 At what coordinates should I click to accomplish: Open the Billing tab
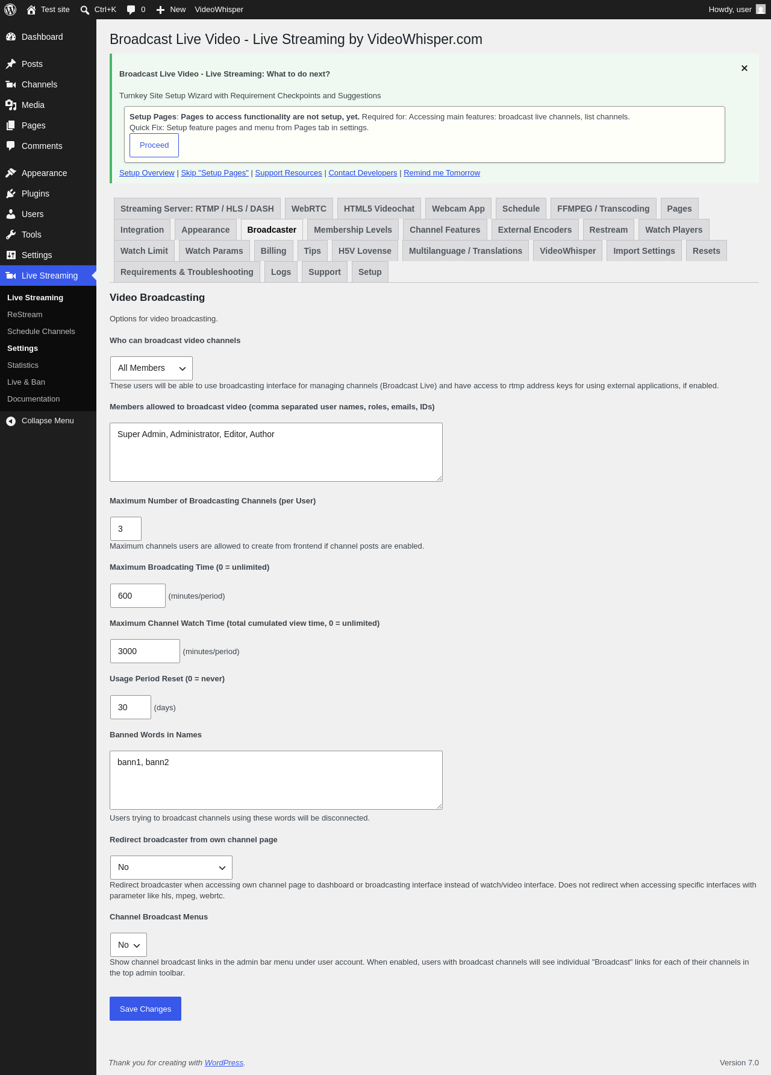coord(273,251)
